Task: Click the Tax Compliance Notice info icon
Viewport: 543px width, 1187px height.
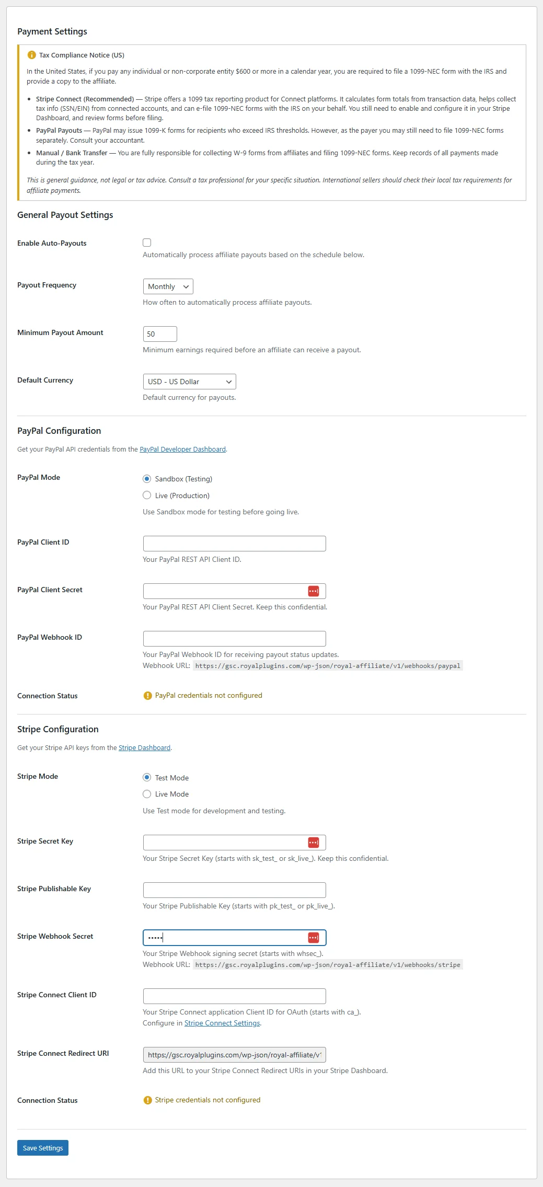Action: pos(31,54)
